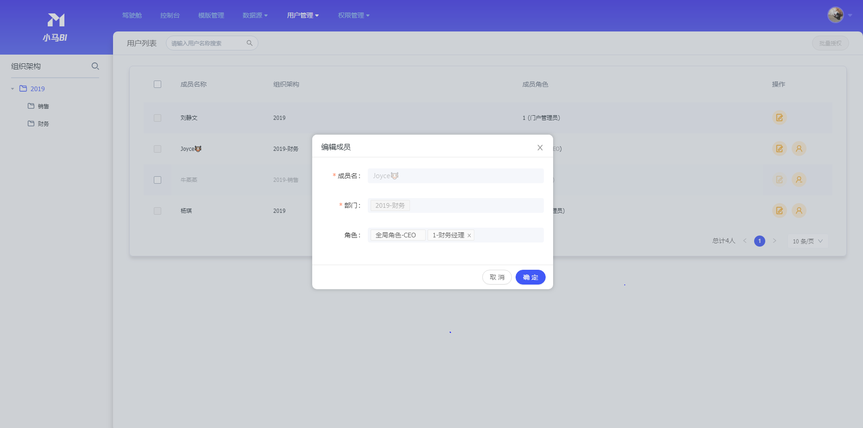863x428 pixels.
Task: Go to the 驾驶舱 menu
Action: point(132,15)
